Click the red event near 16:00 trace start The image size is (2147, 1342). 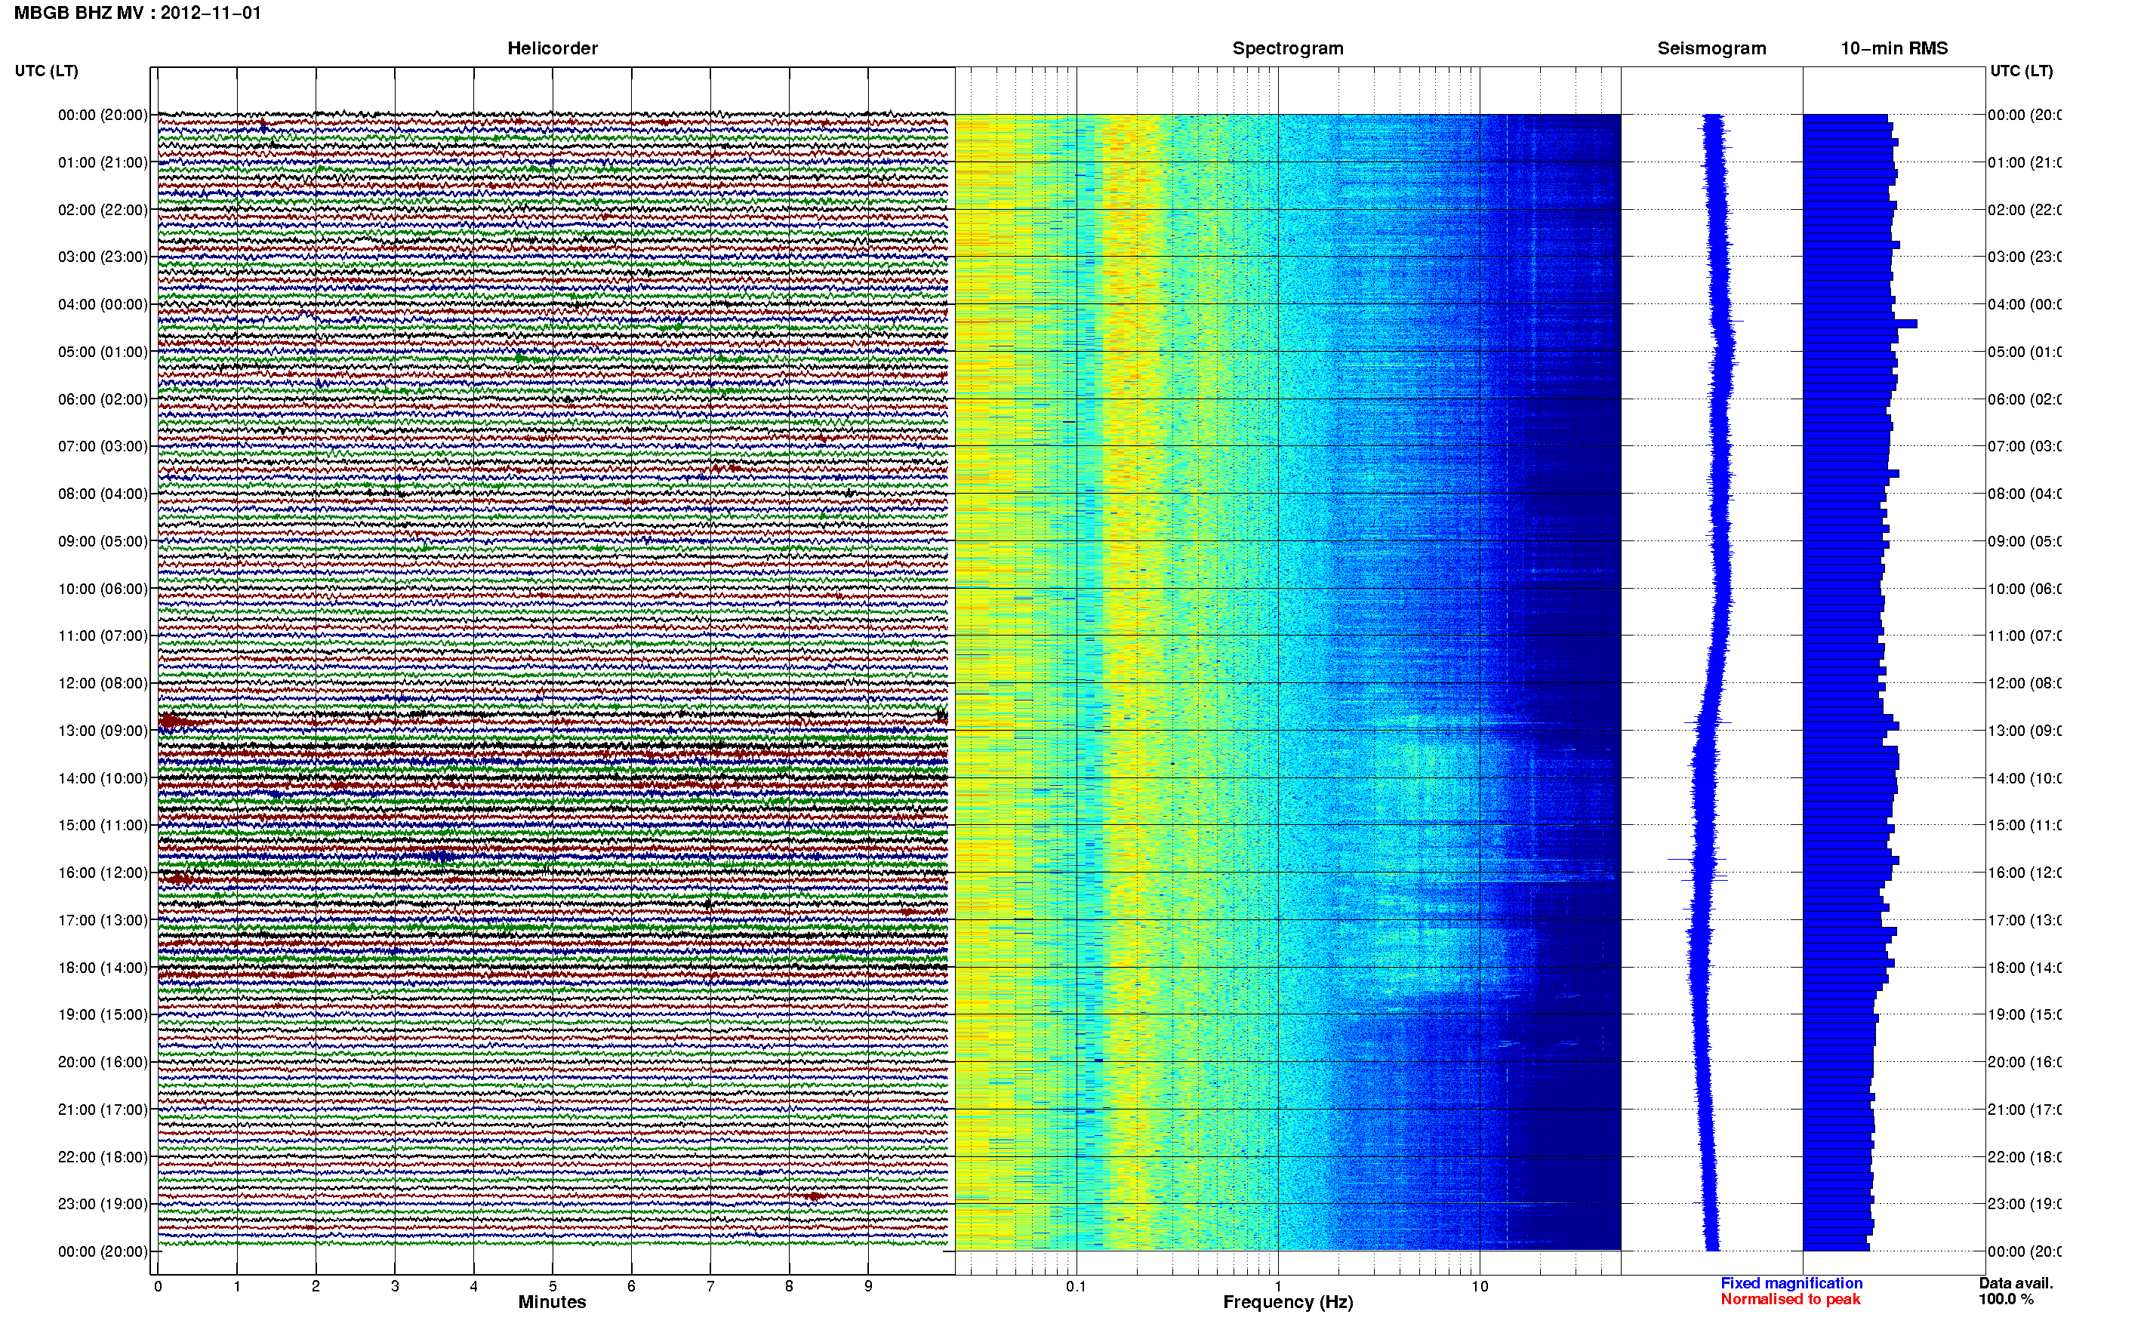[182, 879]
